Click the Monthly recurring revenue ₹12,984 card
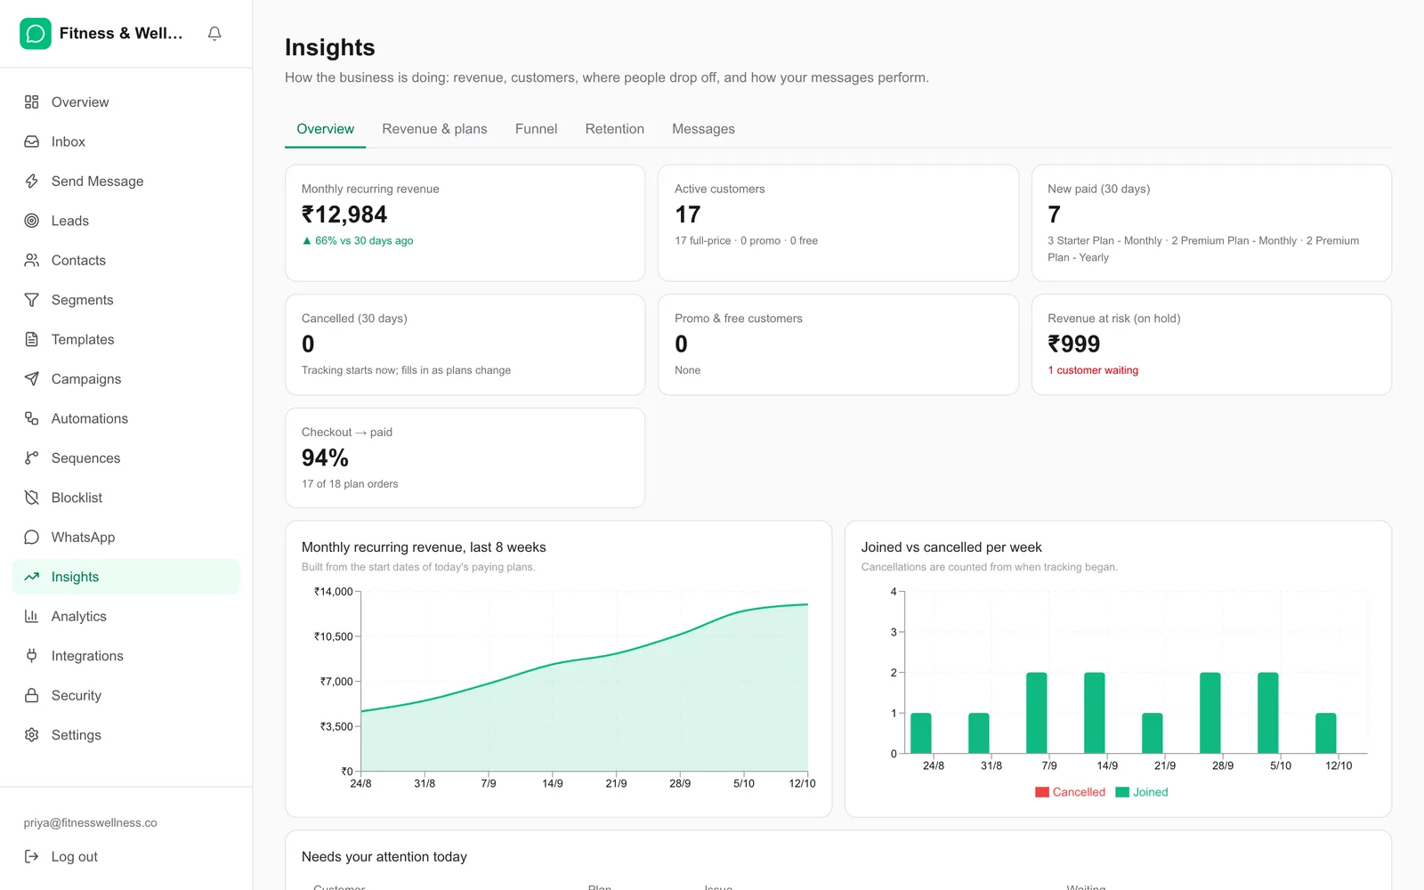Screen dimensions: 1424x890 pos(465,222)
